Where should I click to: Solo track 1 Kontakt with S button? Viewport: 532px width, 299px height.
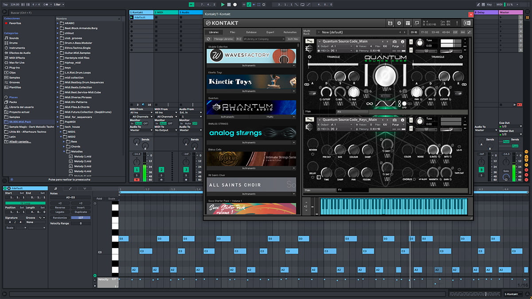pyautogui.click(x=137, y=175)
